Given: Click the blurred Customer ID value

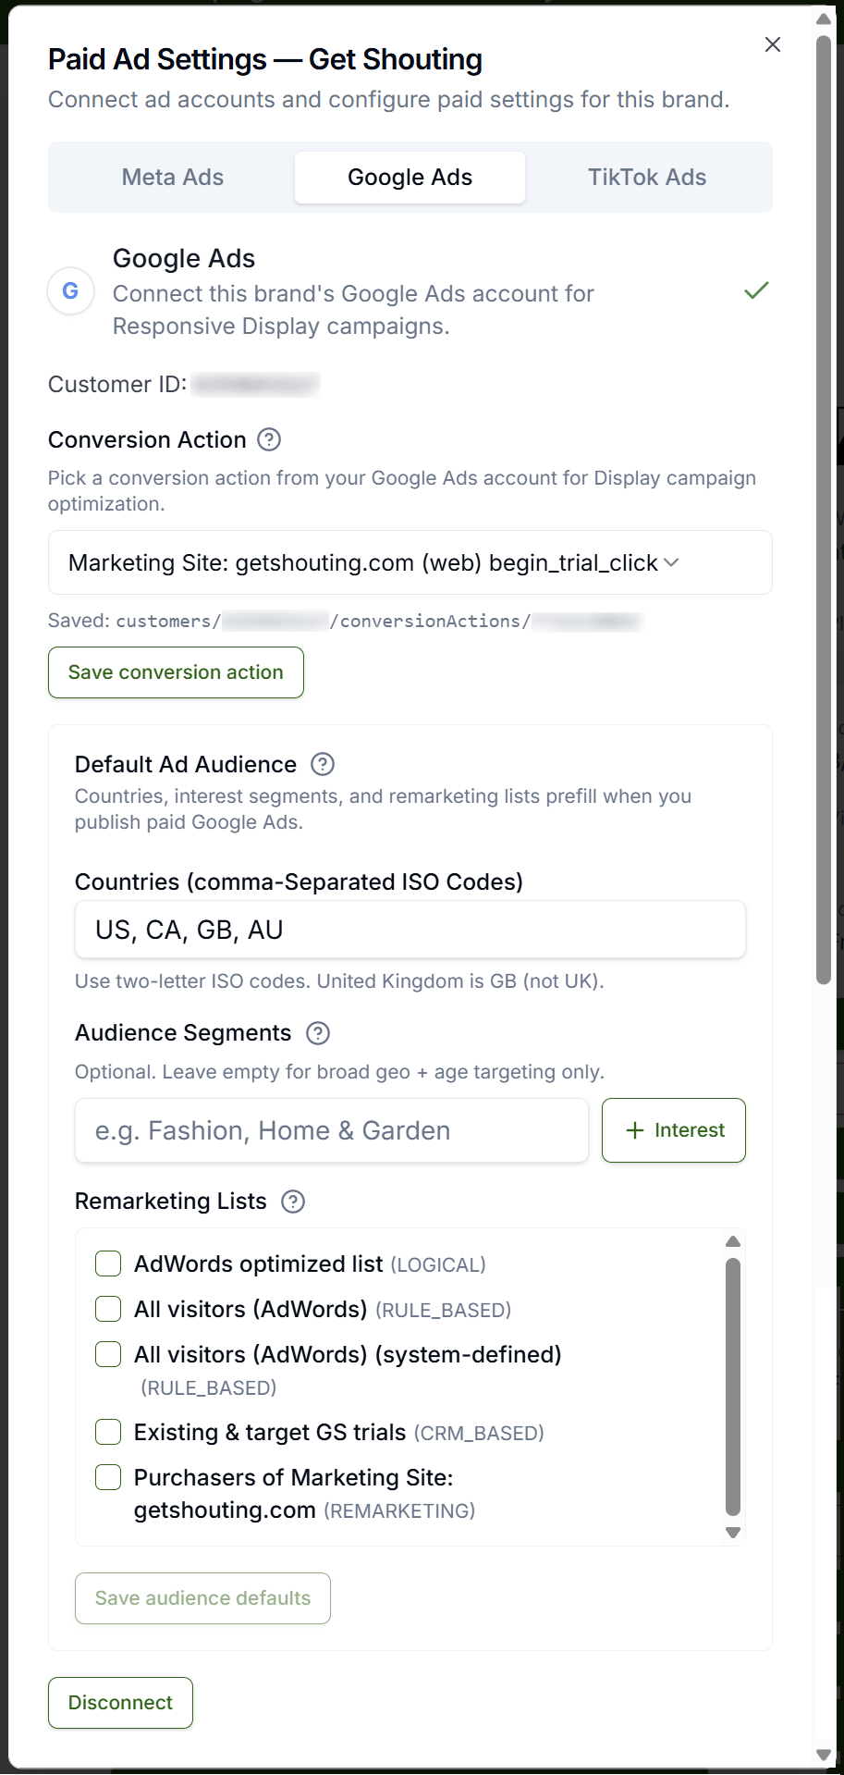Looking at the screenshot, I should pos(256,385).
